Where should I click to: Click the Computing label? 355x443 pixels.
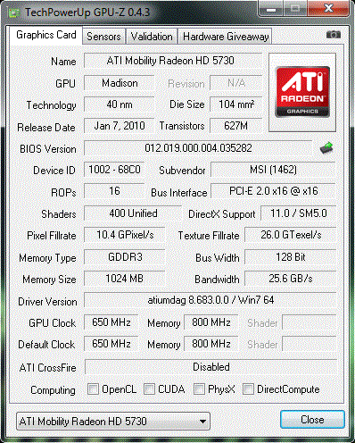pos(53,390)
